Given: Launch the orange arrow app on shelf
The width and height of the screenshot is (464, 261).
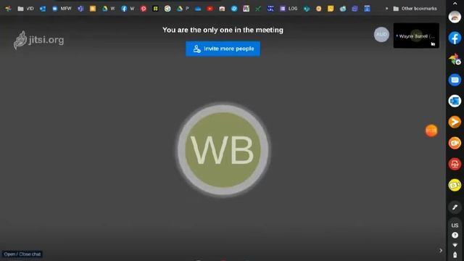Looking at the screenshot, I should (x=455, y=122).
